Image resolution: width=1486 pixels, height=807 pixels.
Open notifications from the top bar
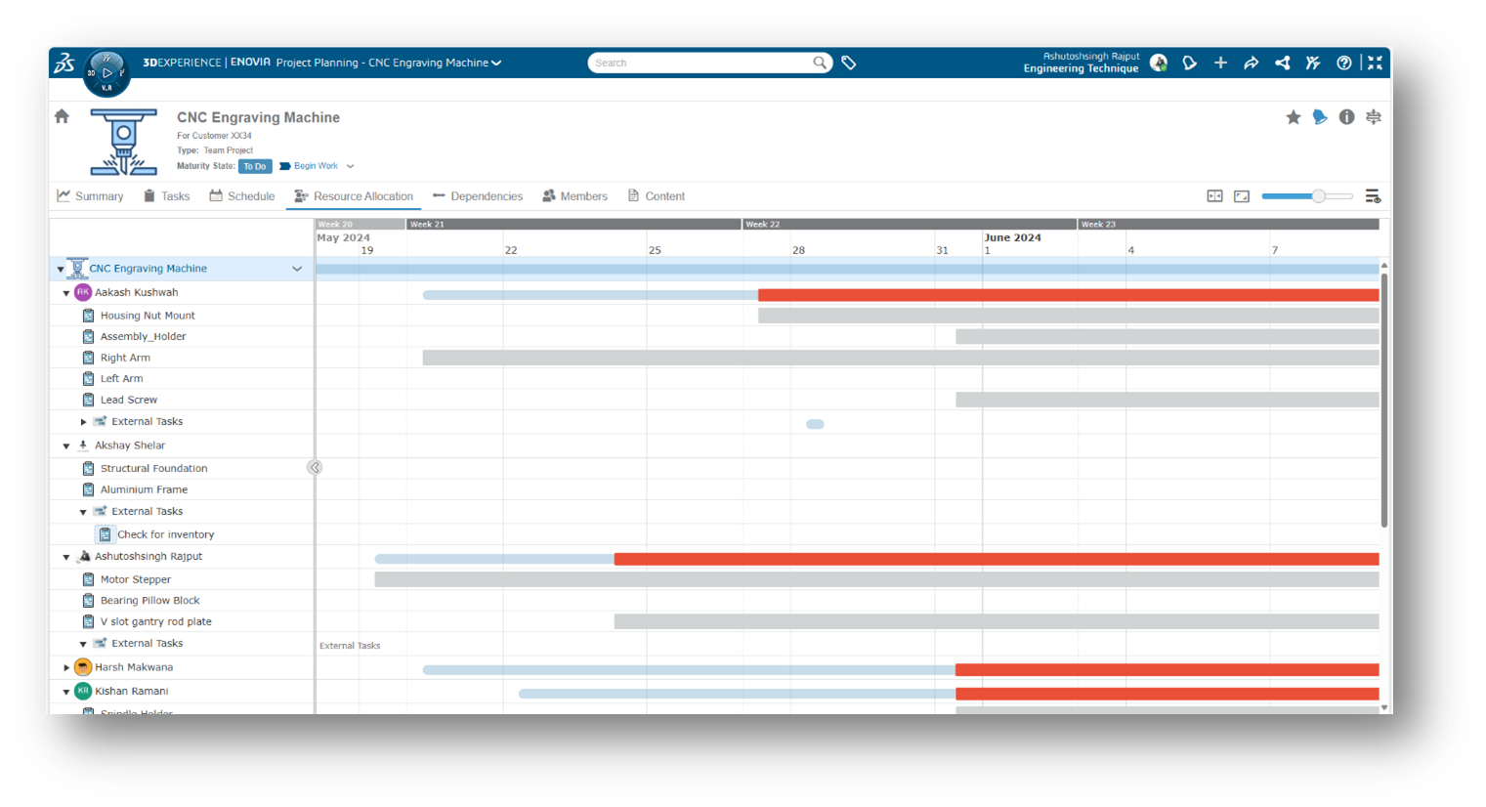pos(1189,63)
